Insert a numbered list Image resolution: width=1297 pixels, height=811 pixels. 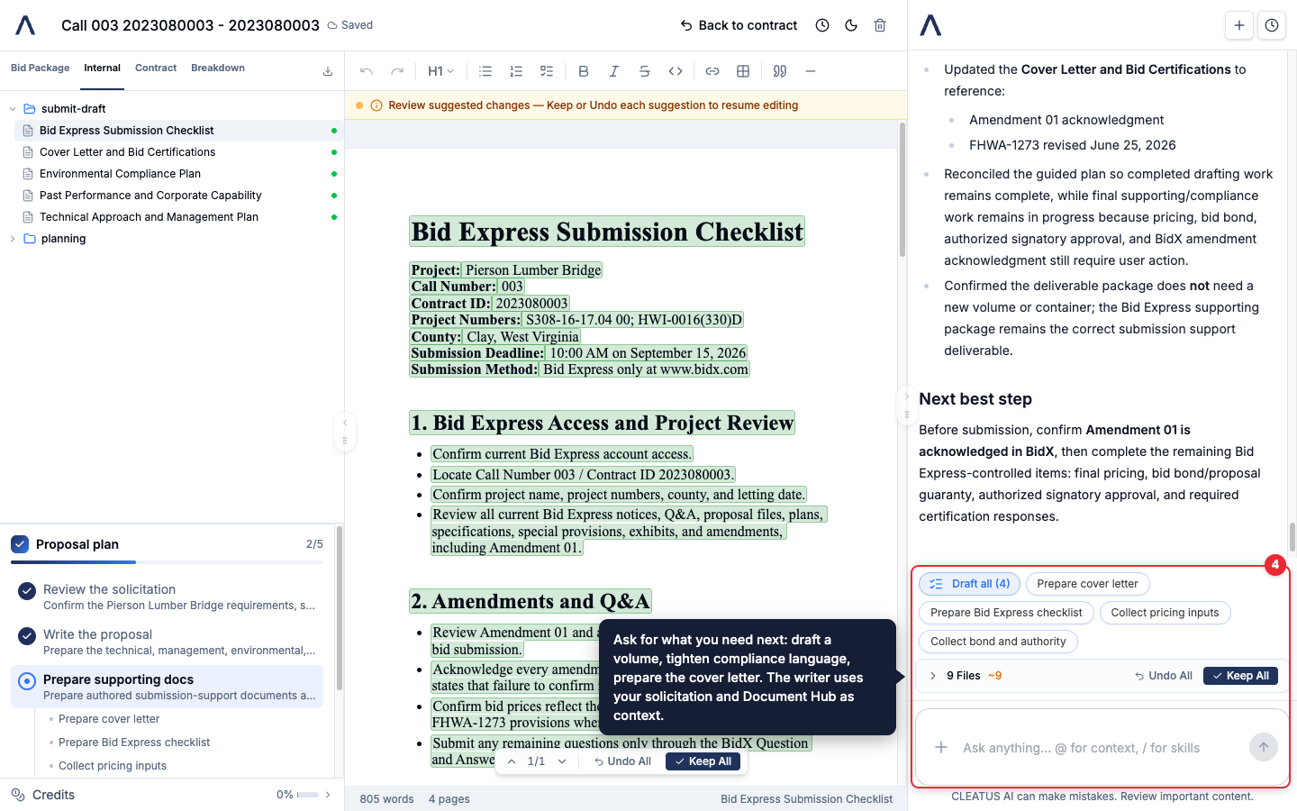click(516, 71)
